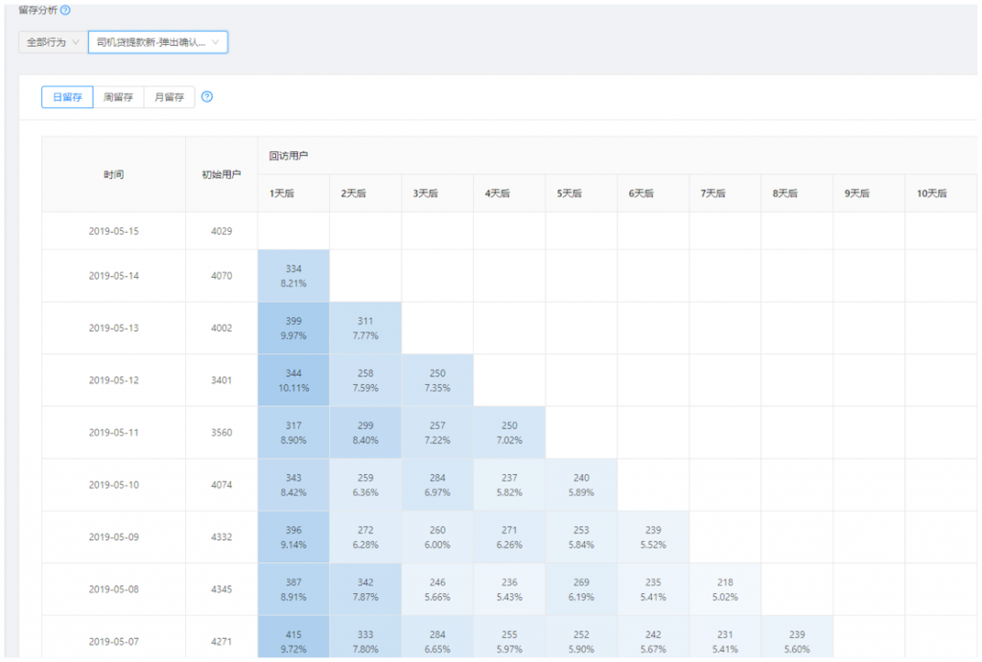Open the 全部行为 dropdown

(x=51, y=42)
